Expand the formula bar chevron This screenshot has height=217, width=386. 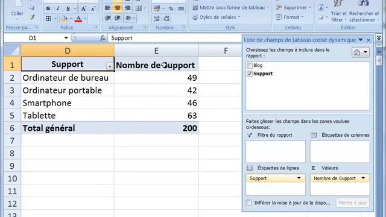point(379,38)
